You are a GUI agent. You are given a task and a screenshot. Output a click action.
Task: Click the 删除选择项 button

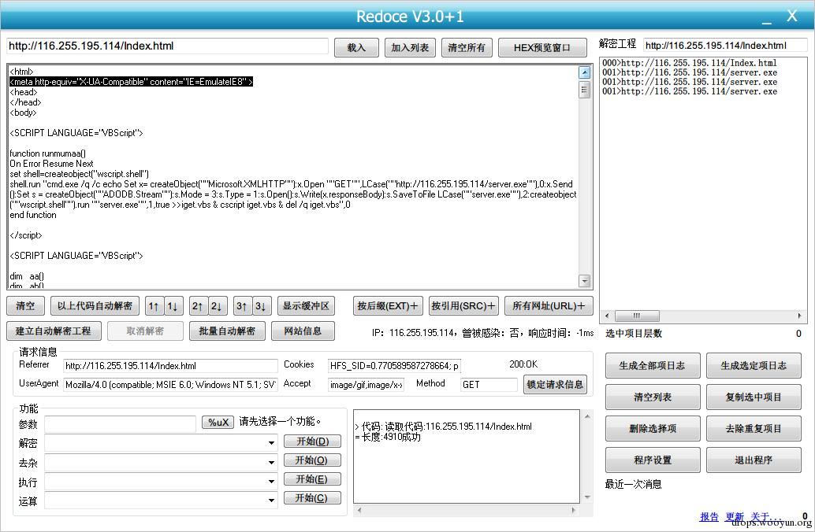click(x=653, y=429)
